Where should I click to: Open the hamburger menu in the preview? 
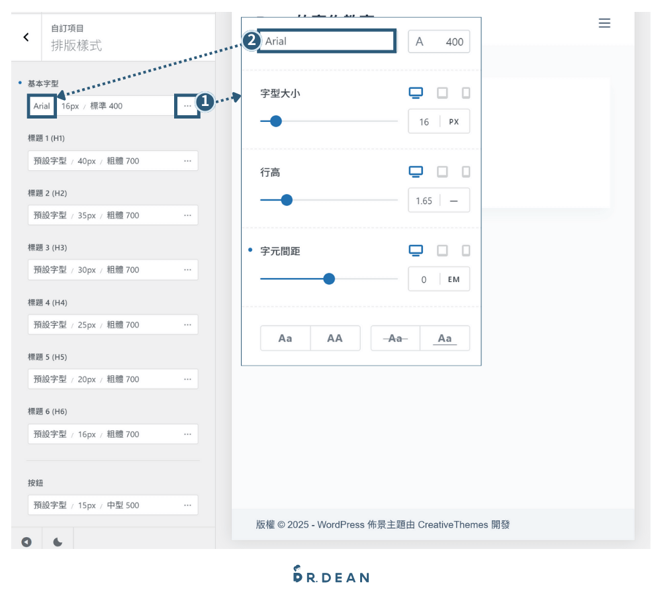(604, 23)
